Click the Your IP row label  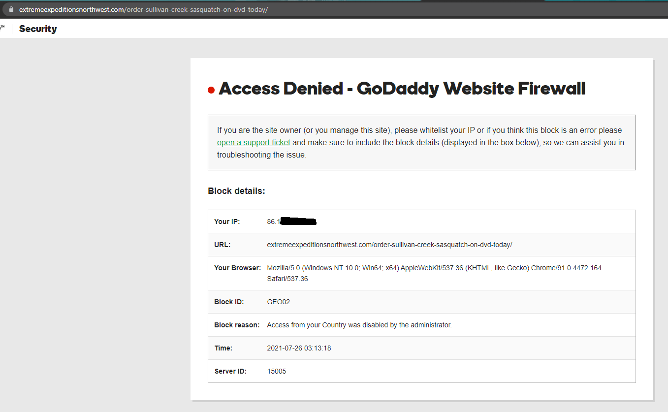[x=227, y=222]
